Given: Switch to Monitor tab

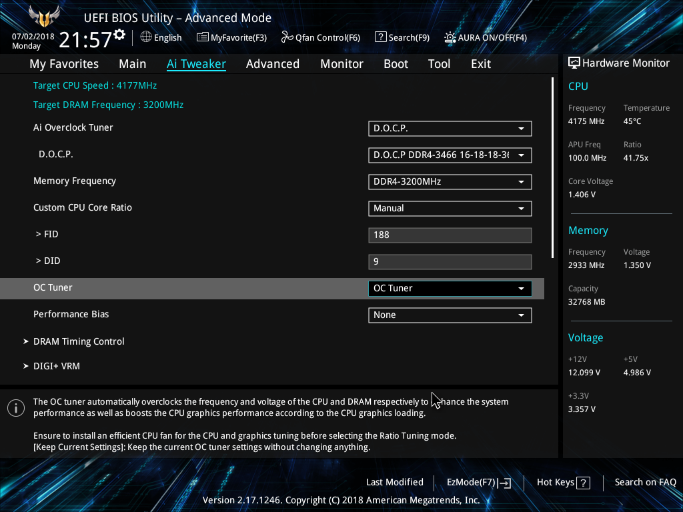Looking at the screenshot, I should point(342,64).
